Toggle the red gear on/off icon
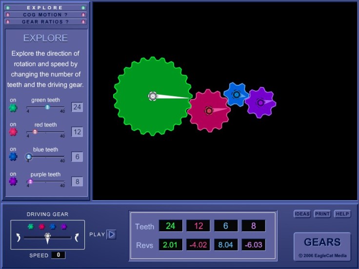 tap(13, 132)
